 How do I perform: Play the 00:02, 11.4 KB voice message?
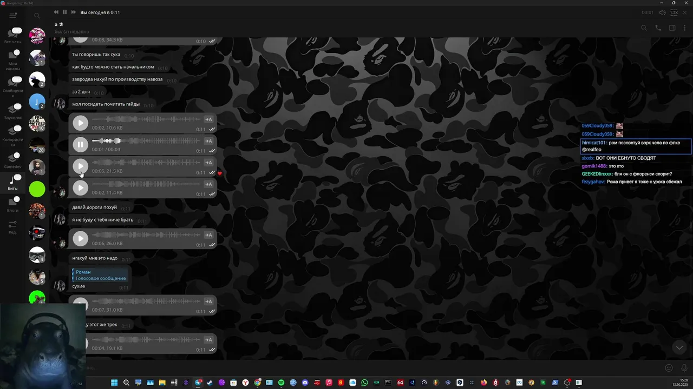click(80, 188)
